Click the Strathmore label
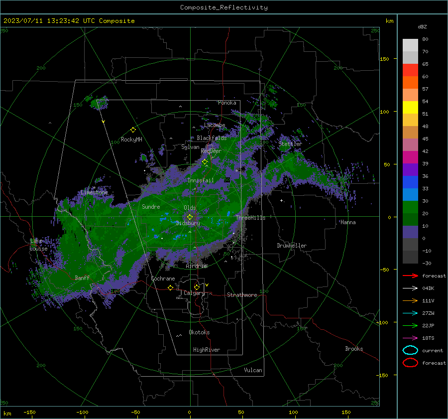 pyautogui.click(x=242, y=295)
